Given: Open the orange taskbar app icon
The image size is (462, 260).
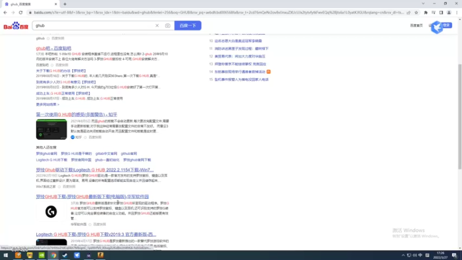Looking at the screenshot, I should click(18, 255).
